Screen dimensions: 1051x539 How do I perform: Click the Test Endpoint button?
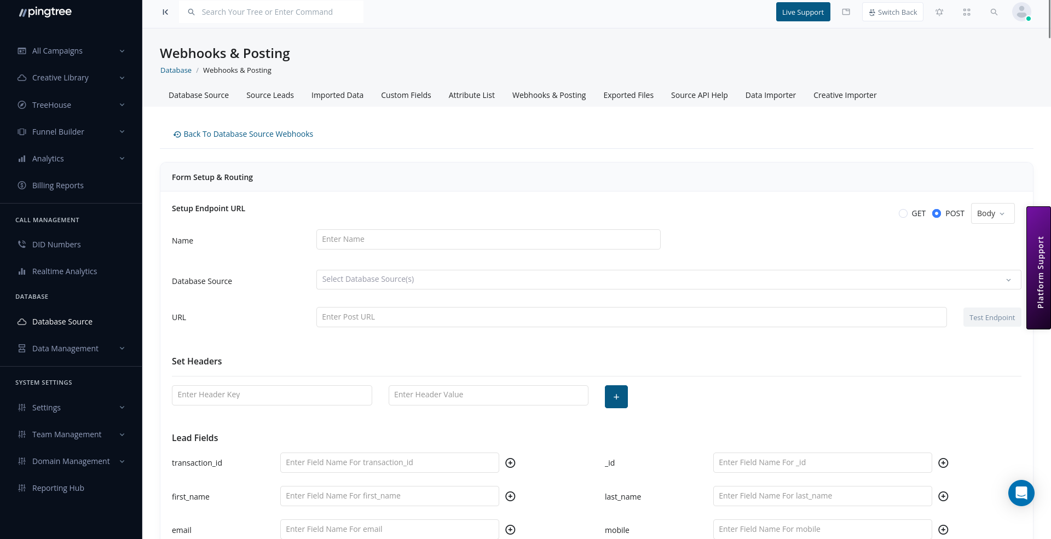pyautogui.click(x=991, y=317)
